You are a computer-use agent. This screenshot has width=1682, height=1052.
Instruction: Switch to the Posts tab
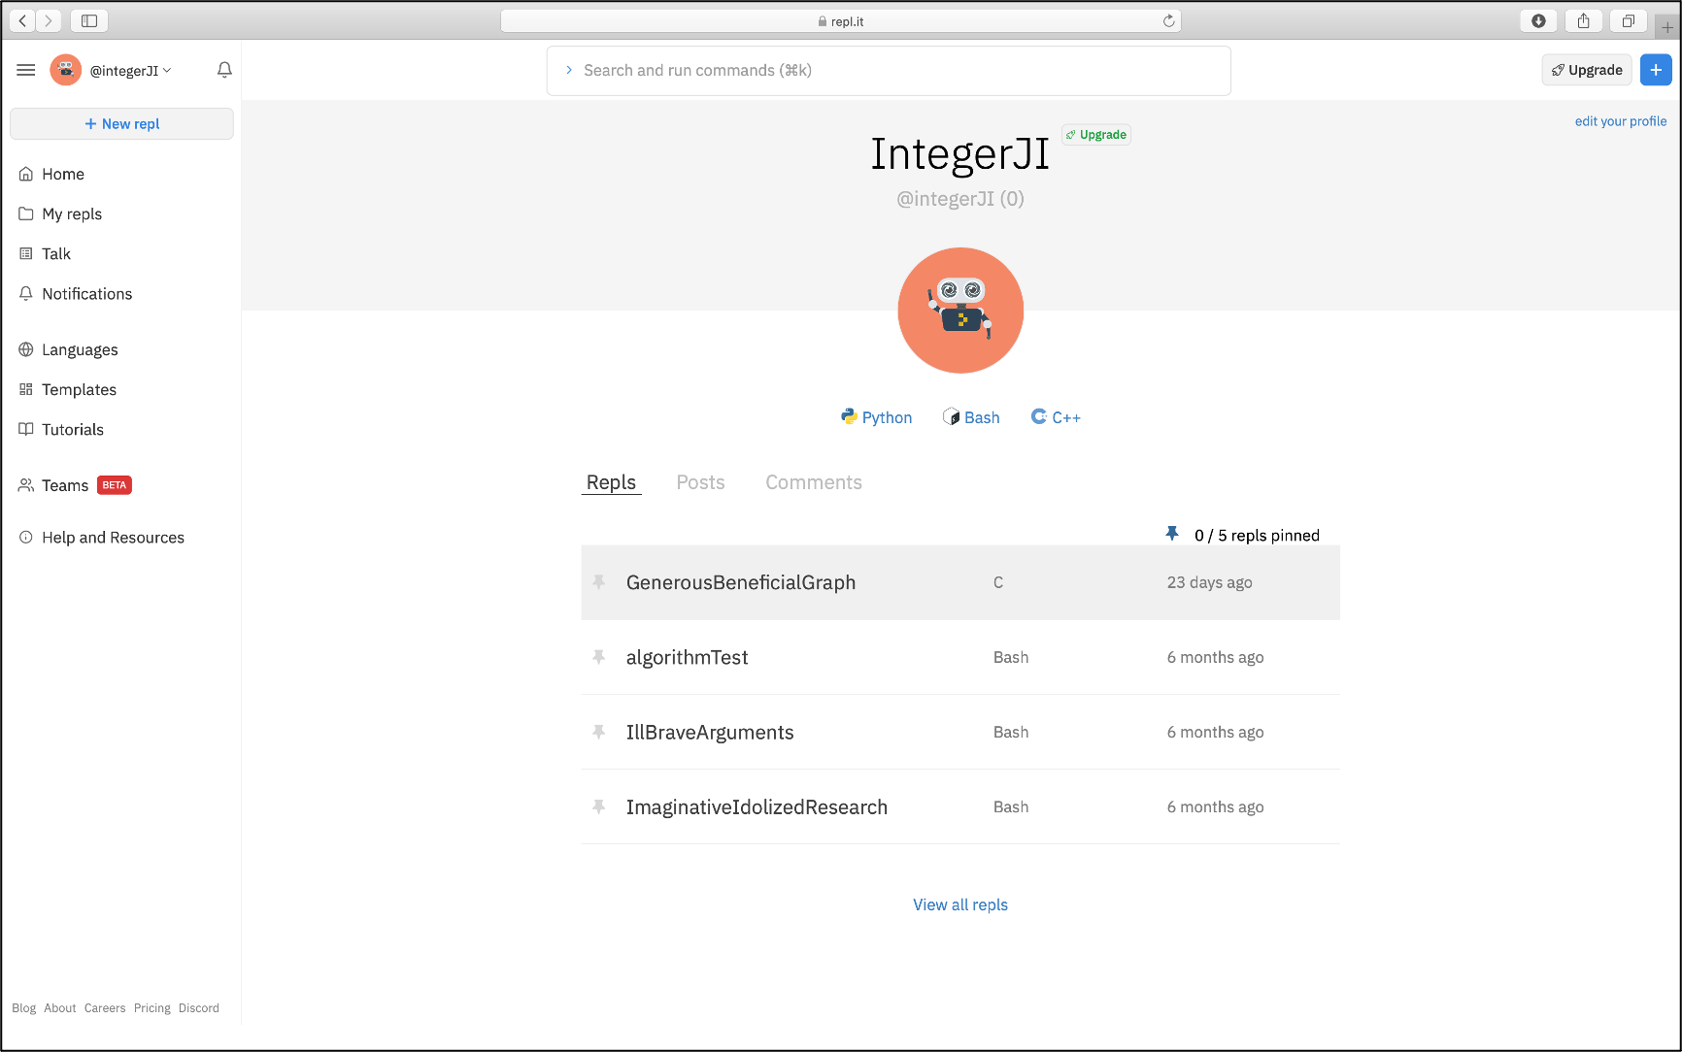pos(700,482)
